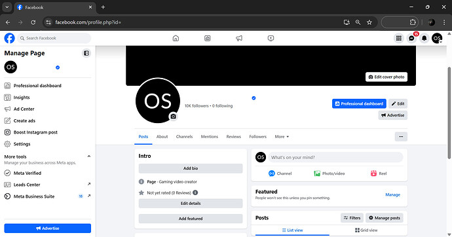452x237 pixels.
Task: Open the apps grid menu
Action: (x=399, y=38)
